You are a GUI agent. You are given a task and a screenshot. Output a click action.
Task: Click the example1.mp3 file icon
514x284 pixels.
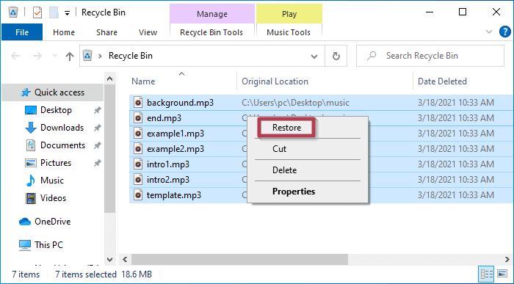pos(138,134)
